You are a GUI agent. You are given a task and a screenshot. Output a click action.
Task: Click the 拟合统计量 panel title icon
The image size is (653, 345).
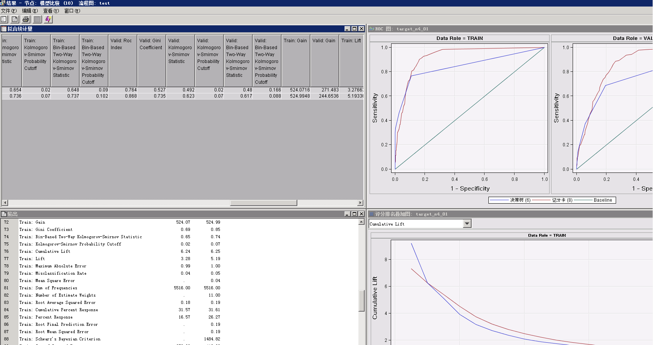[x=4, y=29]
